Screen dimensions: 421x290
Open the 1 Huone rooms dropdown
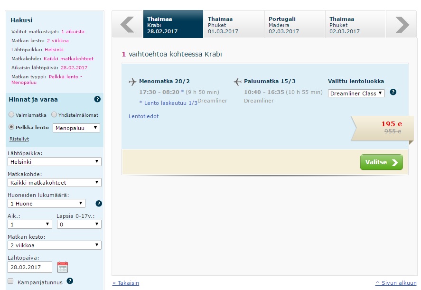pyautogui.click(x=47, y=203)
